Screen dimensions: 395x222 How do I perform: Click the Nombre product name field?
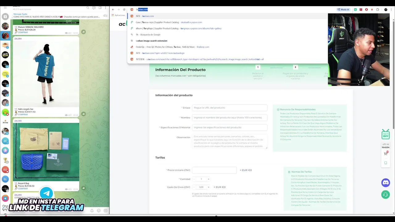coord(230,117)
